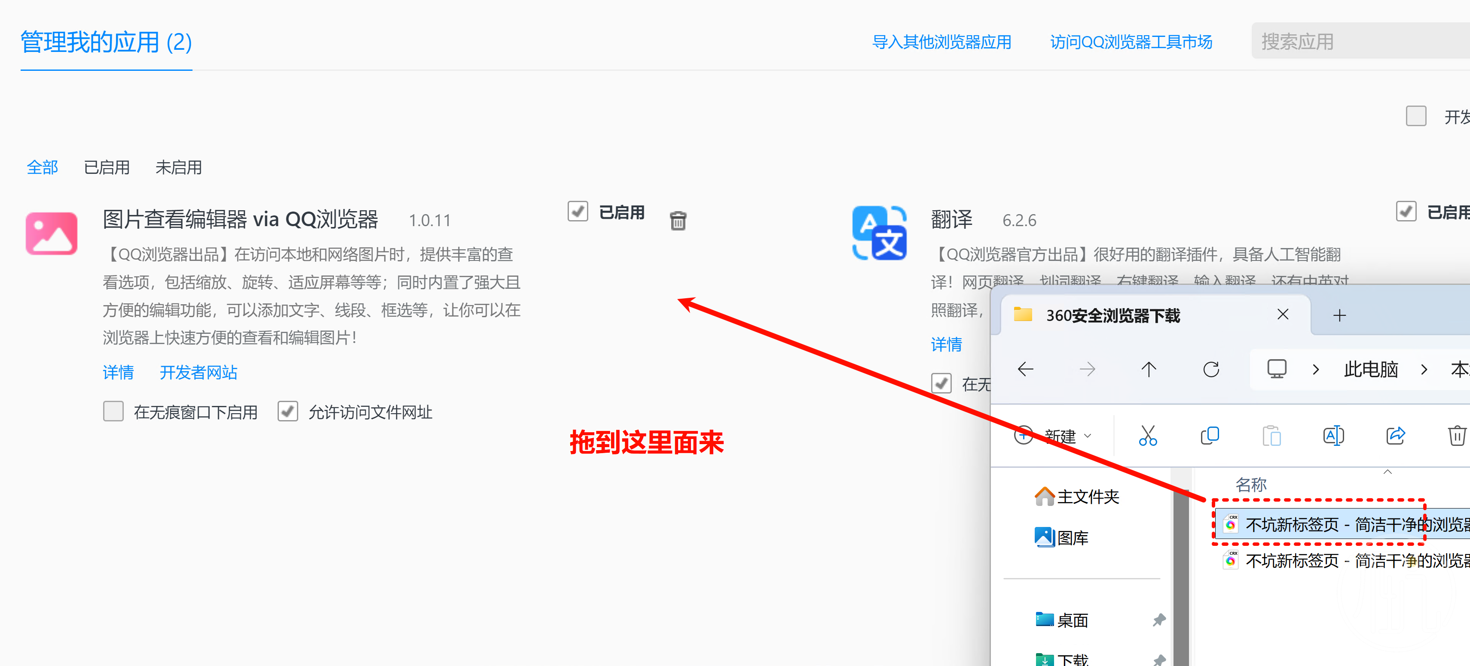Click the 搜索应用 search field

click(x=1360, y=41)
